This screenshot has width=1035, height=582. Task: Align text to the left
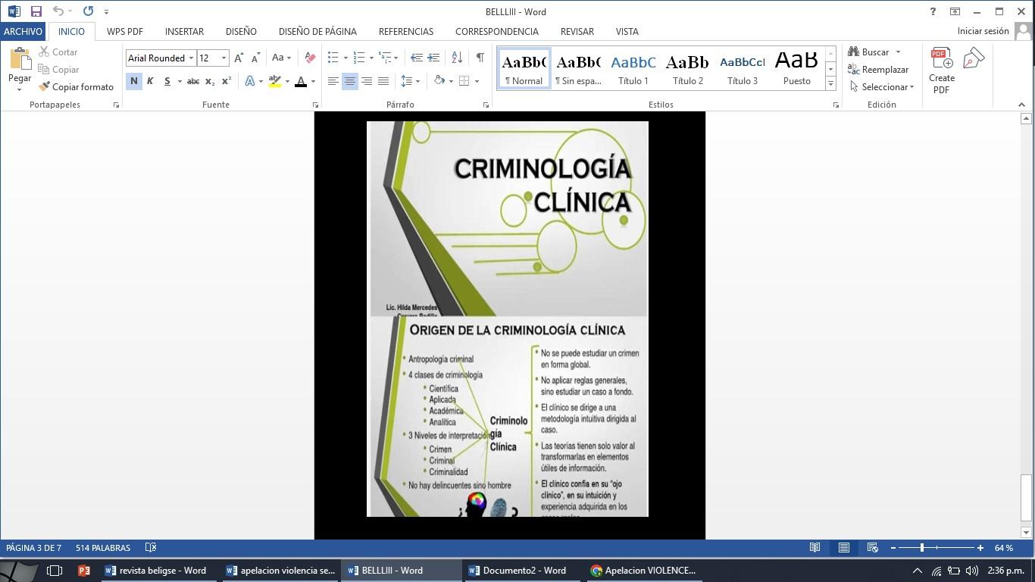[x=333, y=81]
